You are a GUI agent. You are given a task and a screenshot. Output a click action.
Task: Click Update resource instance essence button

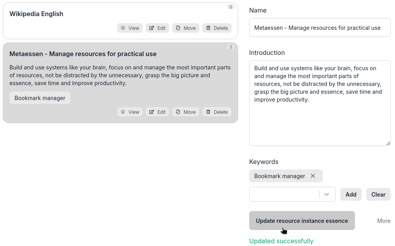pos(302,220)
